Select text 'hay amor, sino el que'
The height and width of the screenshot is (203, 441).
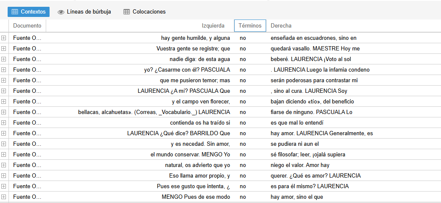tap(297, 197)
